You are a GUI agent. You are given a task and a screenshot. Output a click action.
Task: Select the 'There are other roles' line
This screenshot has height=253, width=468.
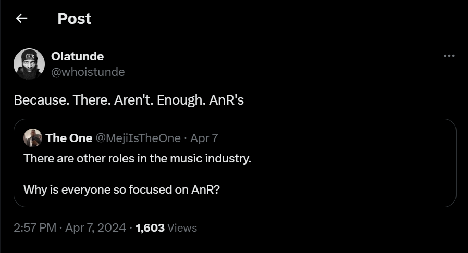pyautogui.click(x=137, y=159)
